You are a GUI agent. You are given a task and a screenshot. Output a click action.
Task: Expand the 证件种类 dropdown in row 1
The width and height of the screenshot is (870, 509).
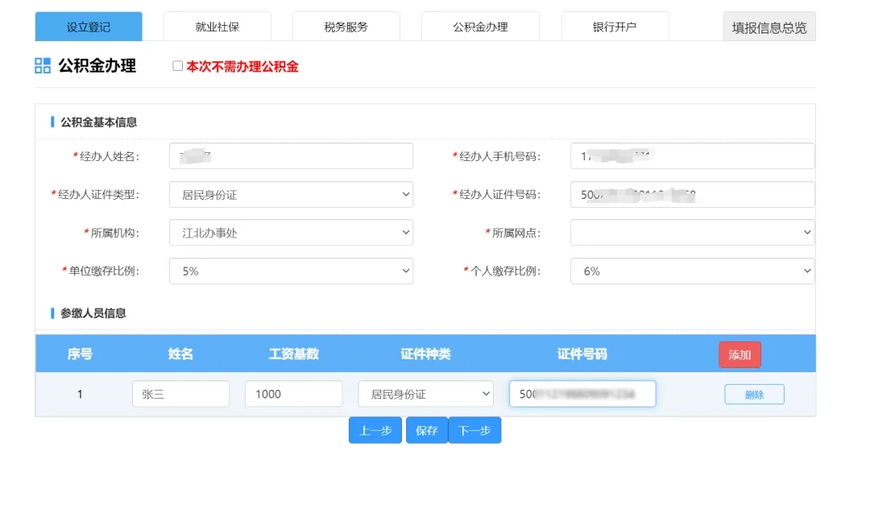click(425, 394)
